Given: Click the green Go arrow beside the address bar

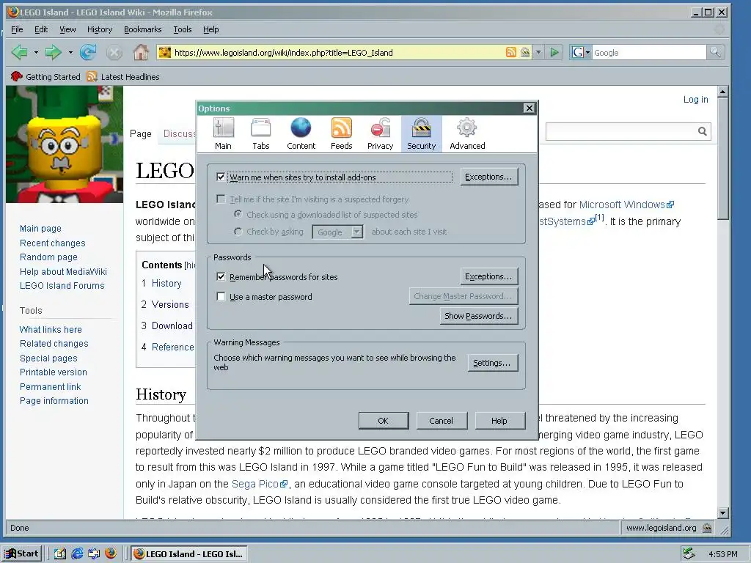Looking at the screenshot, I should pyautogui.click(x=554, y=52).
